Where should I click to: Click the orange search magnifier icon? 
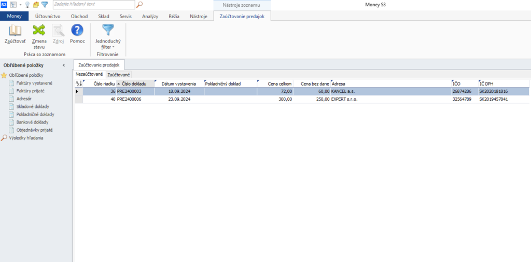[x=139, y=4]
